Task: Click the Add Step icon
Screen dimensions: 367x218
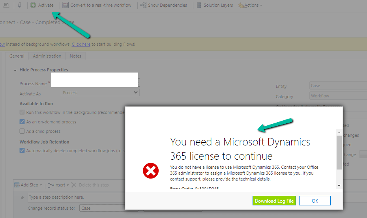Action: click(x=17, y=185)
